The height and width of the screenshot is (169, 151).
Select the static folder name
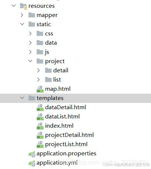point(44,24)
